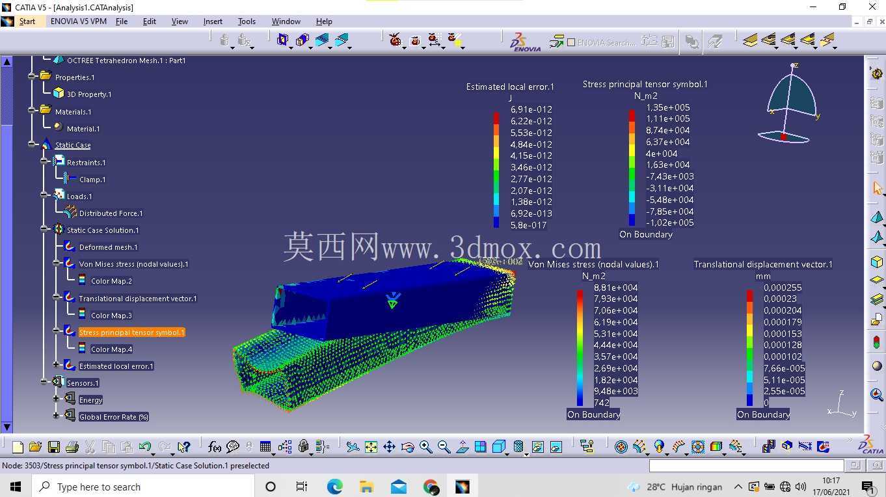
Task: Click the Translational displacement color legend bar
Action: 749,348
